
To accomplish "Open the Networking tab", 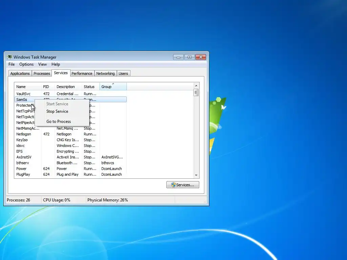I will tap(105, 73).
